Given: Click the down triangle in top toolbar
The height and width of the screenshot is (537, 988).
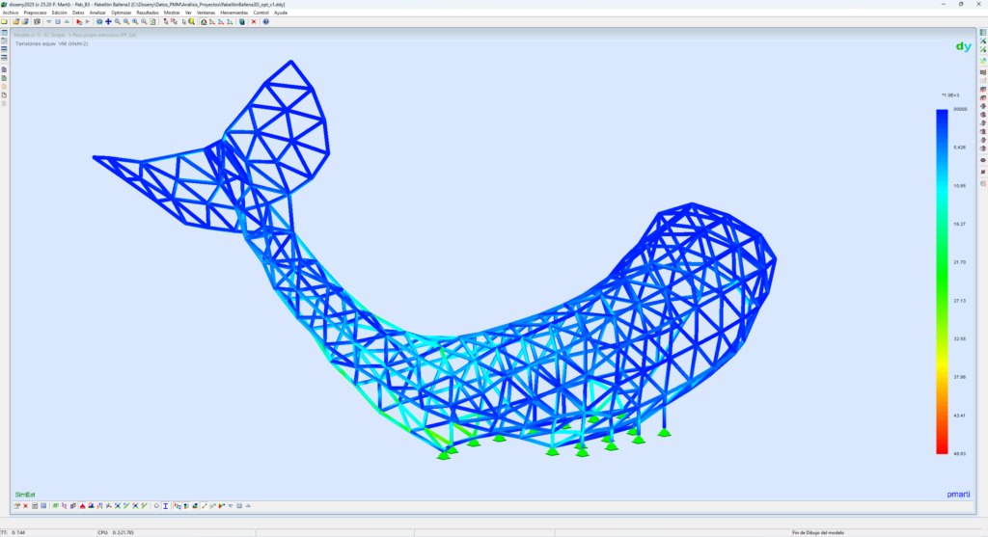Looking at the screenshot, I should click(49, 21).
